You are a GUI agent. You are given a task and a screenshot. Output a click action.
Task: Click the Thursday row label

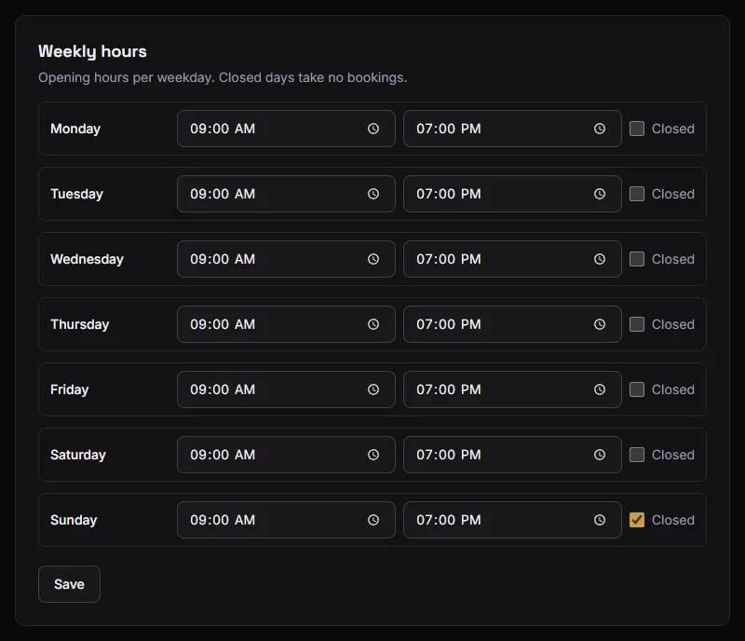tap(80, 324)
